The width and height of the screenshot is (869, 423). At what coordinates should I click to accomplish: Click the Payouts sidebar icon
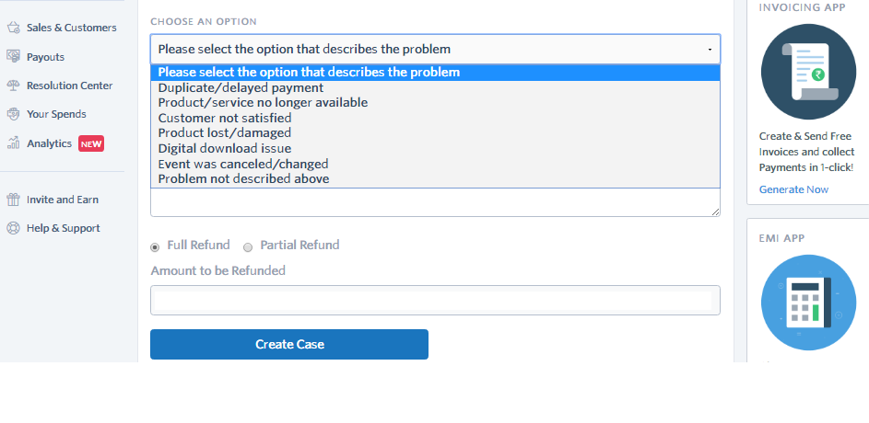click(14, 56)
